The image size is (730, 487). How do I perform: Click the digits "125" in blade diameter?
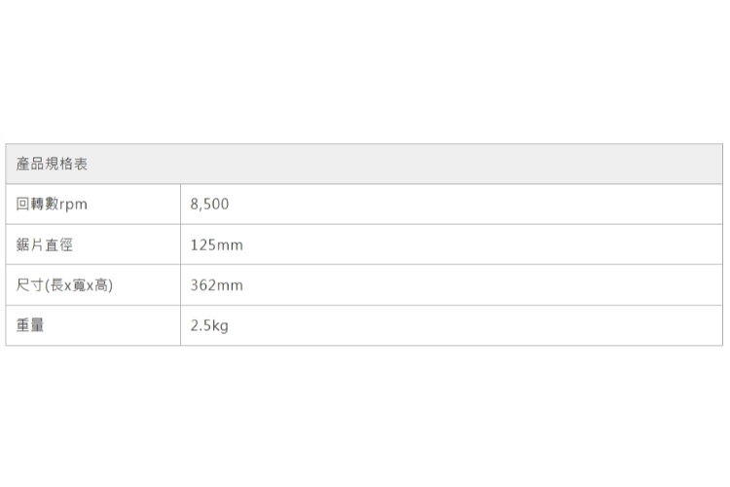point(202,245)
